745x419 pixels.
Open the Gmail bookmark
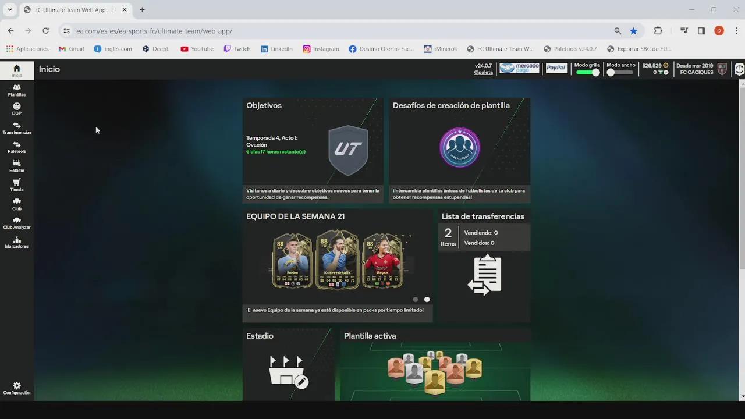[x=71, y=49]
